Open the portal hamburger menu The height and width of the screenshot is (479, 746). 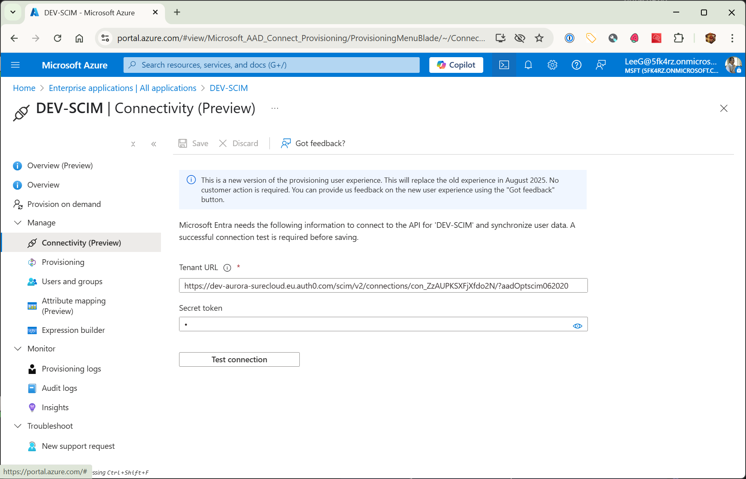point(15,65)
